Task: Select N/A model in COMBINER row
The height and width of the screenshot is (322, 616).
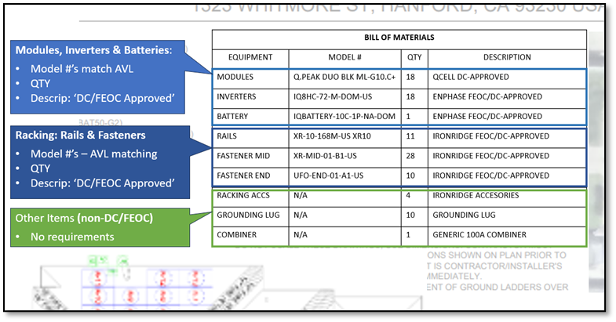Action: pyautogui.click(x=301, y=234)
